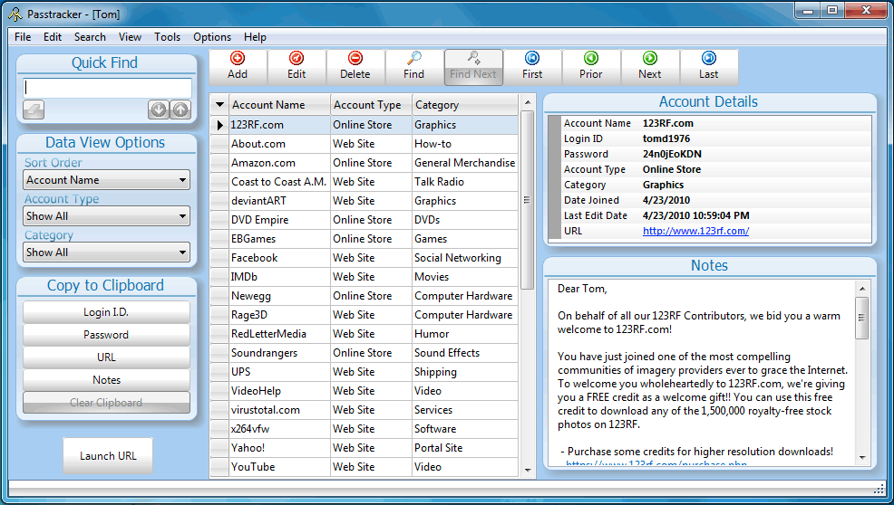Select the Soundrangers row
The image size is (894, 505).
364,353
